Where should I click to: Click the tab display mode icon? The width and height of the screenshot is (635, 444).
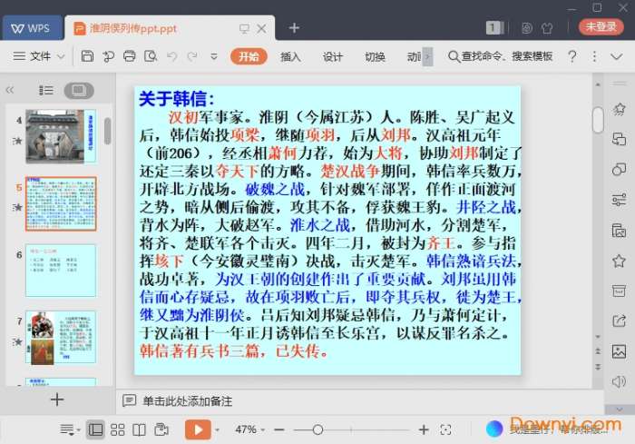click(x=244, y=28)
